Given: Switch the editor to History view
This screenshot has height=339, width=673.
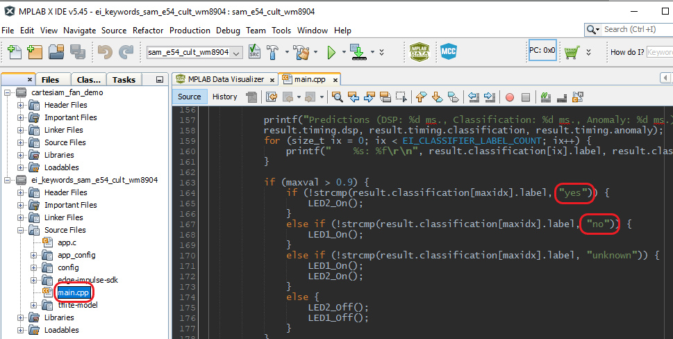Looking at the screenshot, I should point(224,97).
